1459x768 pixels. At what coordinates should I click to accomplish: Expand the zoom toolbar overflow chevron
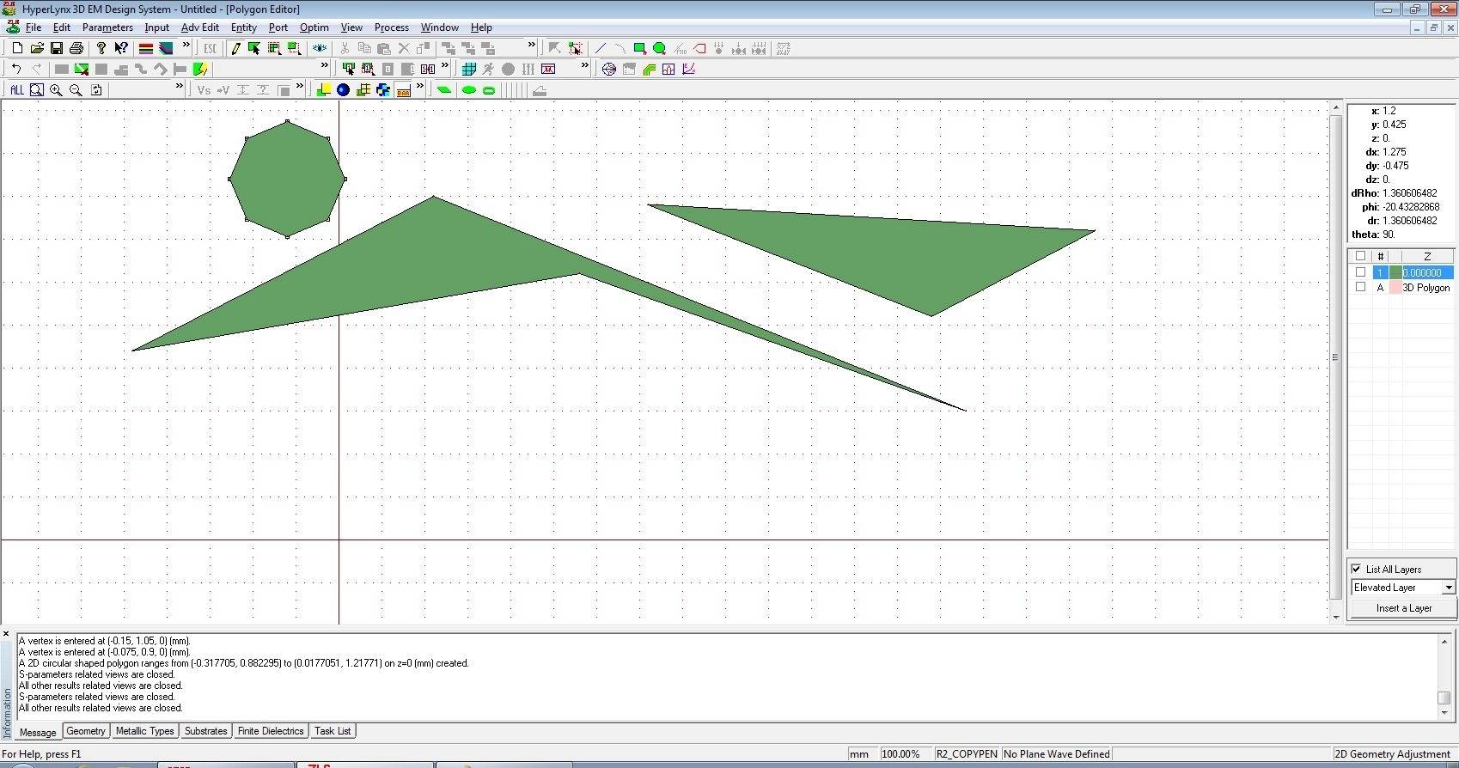180,87
